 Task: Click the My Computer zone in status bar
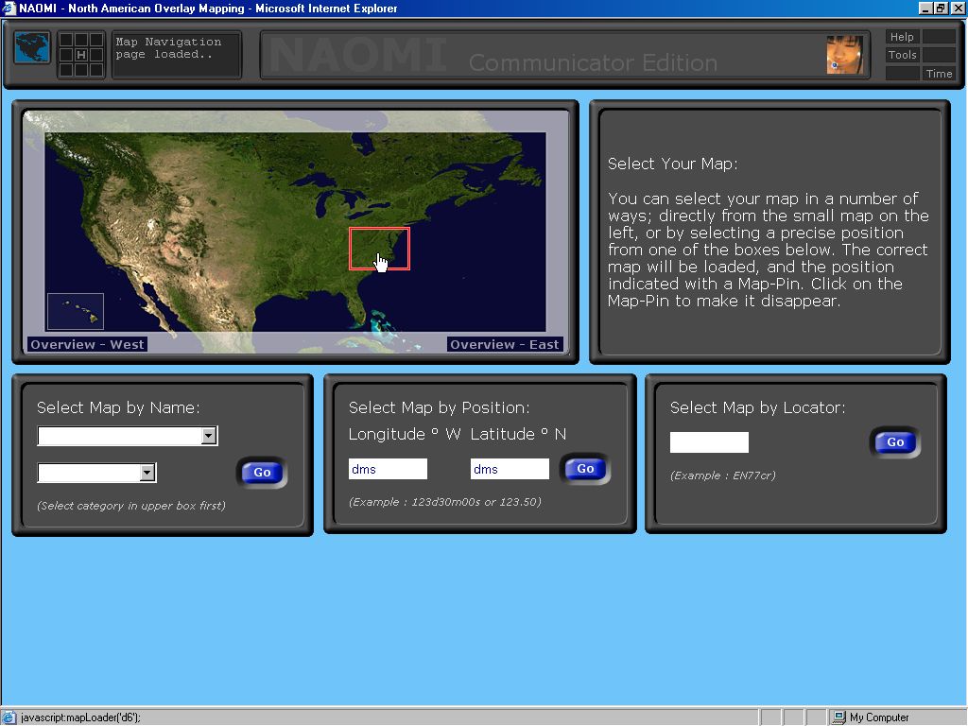pos(871,717)
